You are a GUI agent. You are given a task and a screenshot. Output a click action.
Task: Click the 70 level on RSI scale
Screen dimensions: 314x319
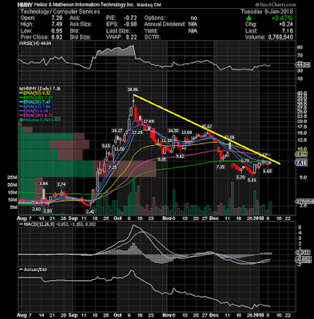[x=300, y=56]
